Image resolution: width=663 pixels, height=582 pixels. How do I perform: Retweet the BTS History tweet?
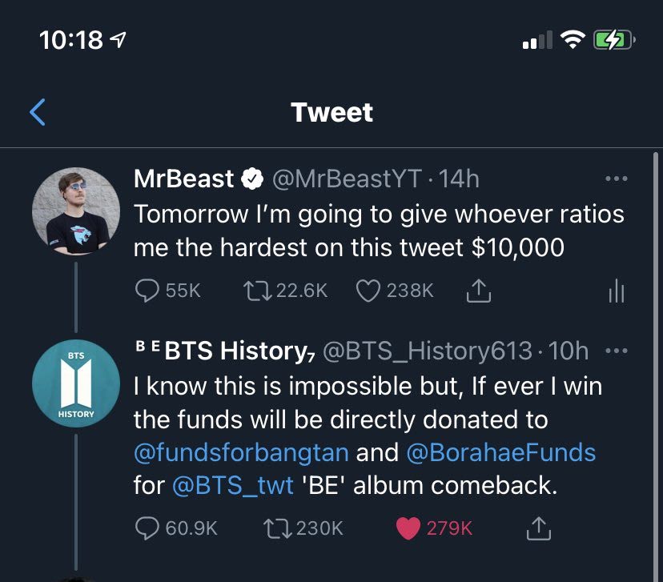(x=276, y=528)
